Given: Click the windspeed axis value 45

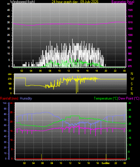Looking at the screenshot, I should (x=8, y=10).
